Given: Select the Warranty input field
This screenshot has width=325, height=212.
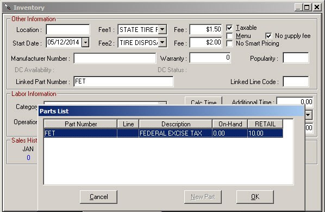Looking at the screenshot, I should (210, 57).
